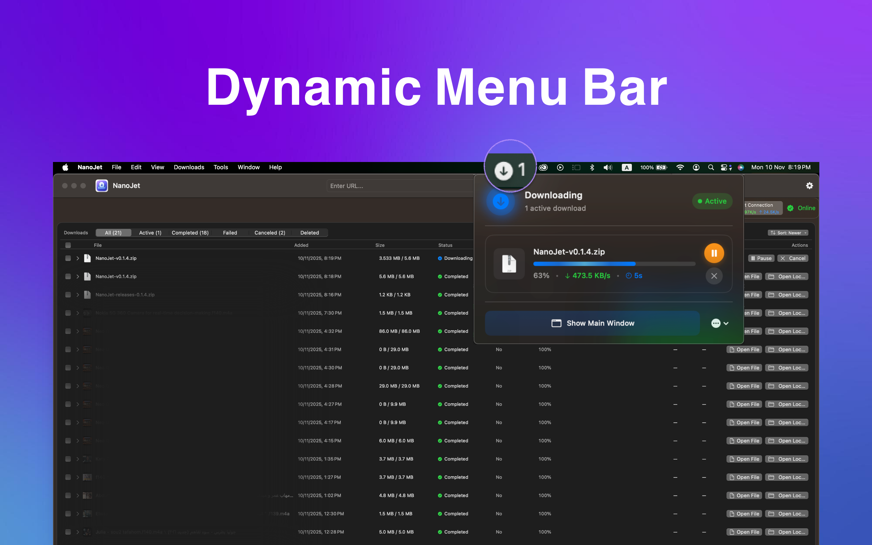872x545 pixels.
Task: Click the Enter URL input field
Action: click(399, 186)
